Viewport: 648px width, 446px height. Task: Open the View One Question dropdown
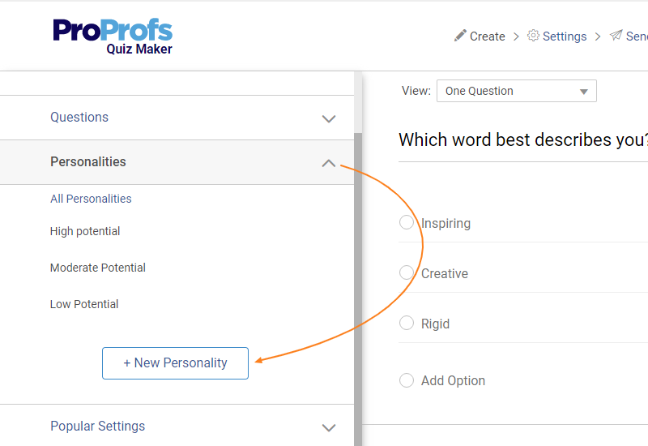(x=516, y=91)
